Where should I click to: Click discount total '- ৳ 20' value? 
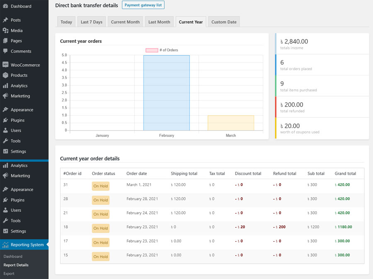click(240, 227)
